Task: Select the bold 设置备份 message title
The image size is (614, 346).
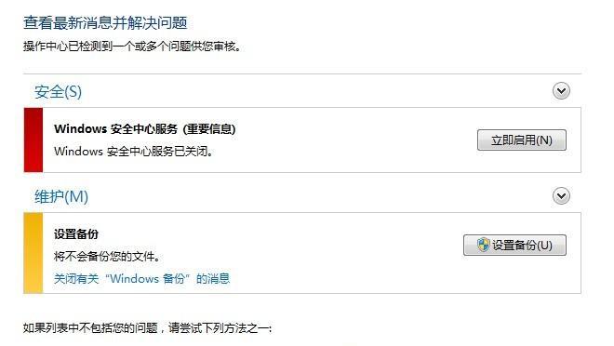Action: click(x=76, y=234)
